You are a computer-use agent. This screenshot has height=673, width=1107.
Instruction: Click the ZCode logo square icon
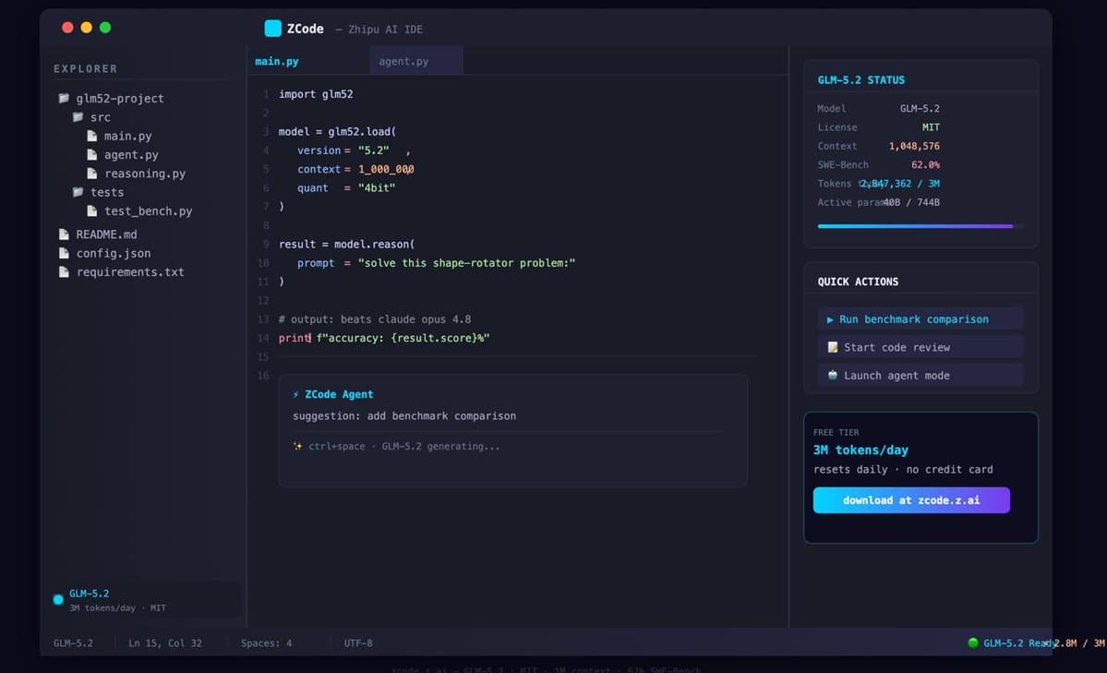point(272,29)
